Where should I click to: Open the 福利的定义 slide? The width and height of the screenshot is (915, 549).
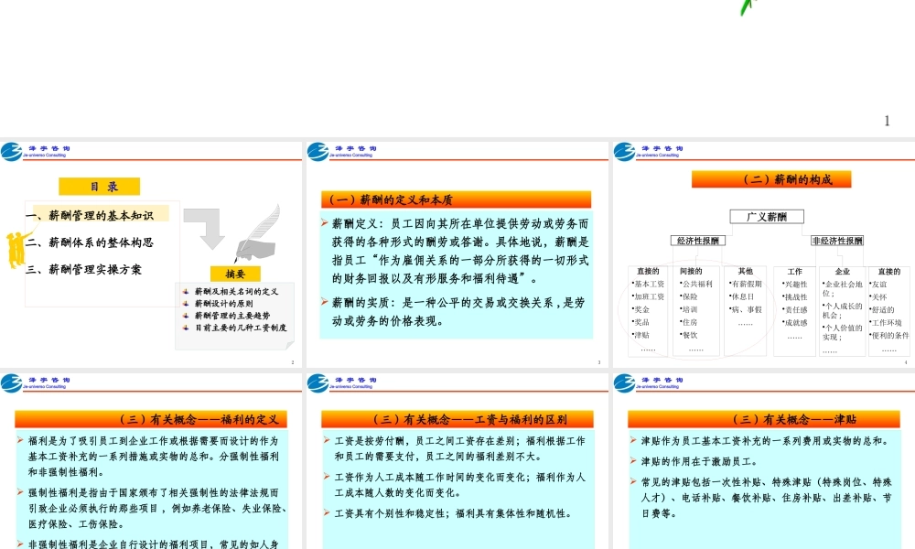pos(151,461)
